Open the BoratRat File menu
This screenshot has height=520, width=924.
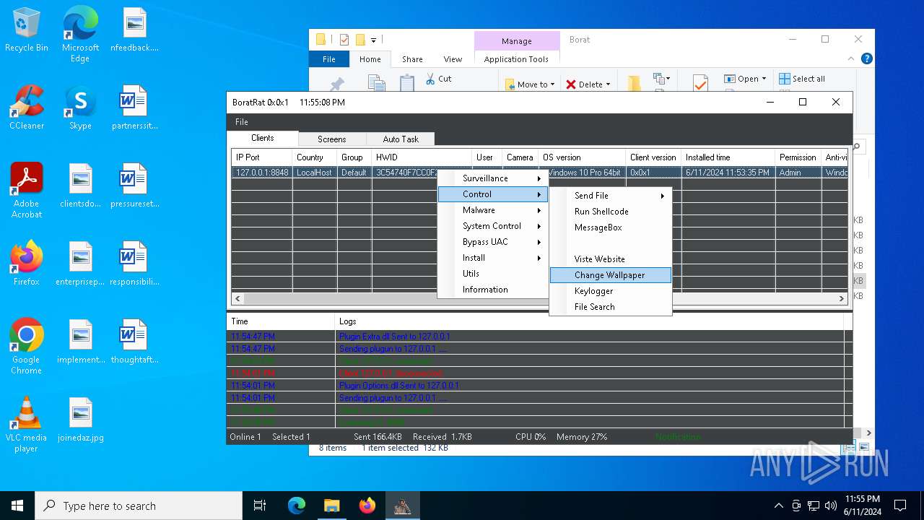[242, 122]
